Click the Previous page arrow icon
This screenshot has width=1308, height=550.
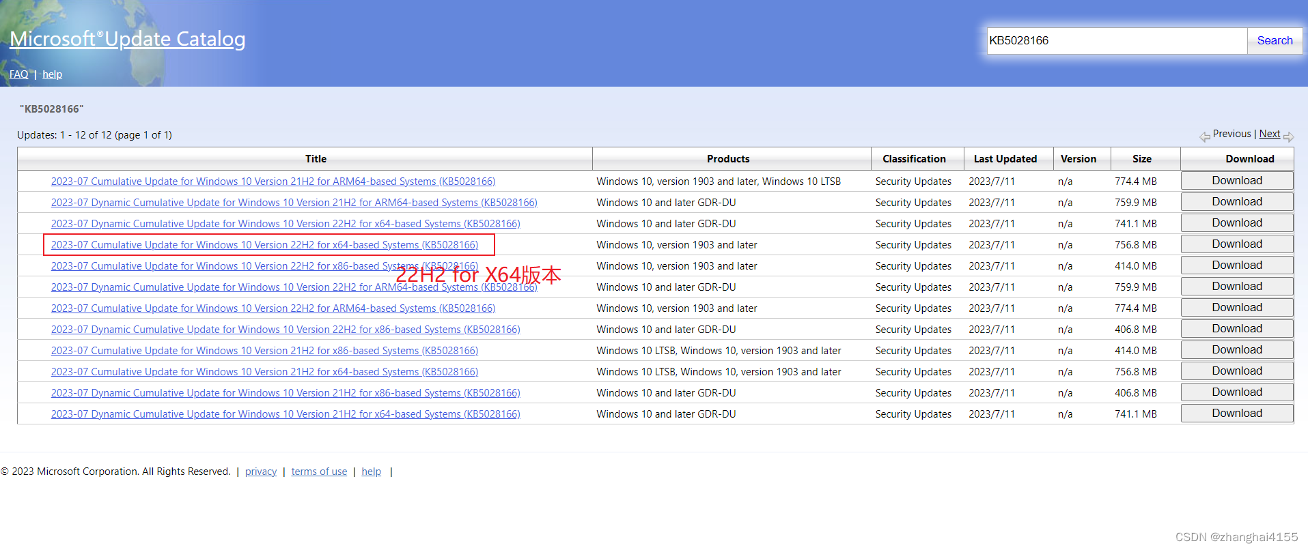pos(1205,137)
